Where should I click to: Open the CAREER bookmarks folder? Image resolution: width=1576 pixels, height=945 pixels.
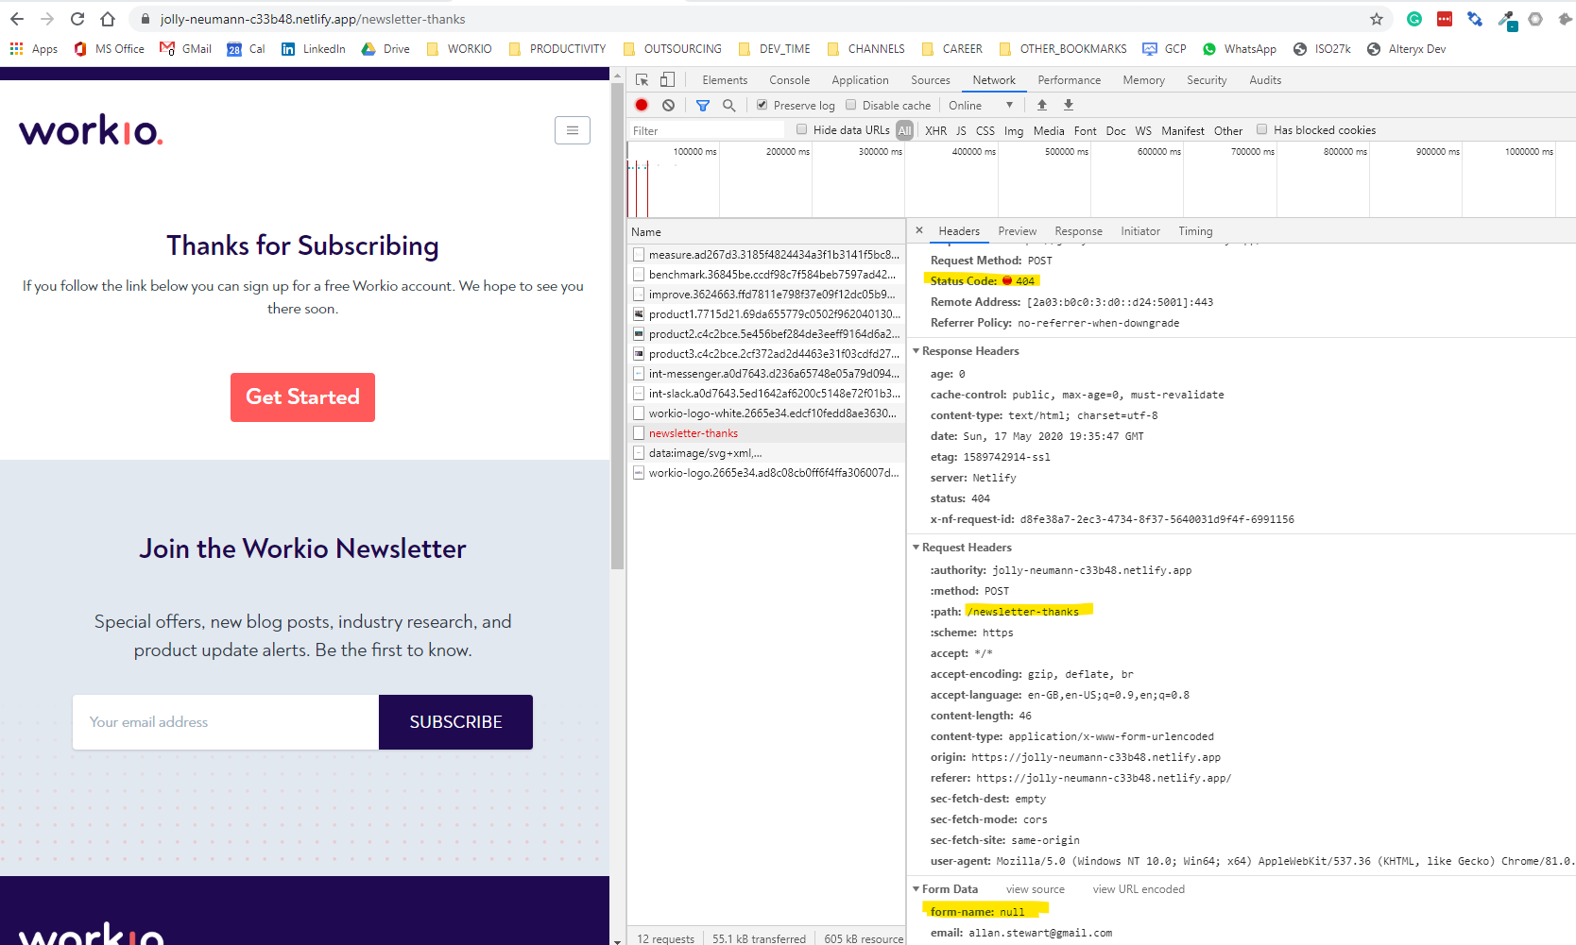point(951,49)
